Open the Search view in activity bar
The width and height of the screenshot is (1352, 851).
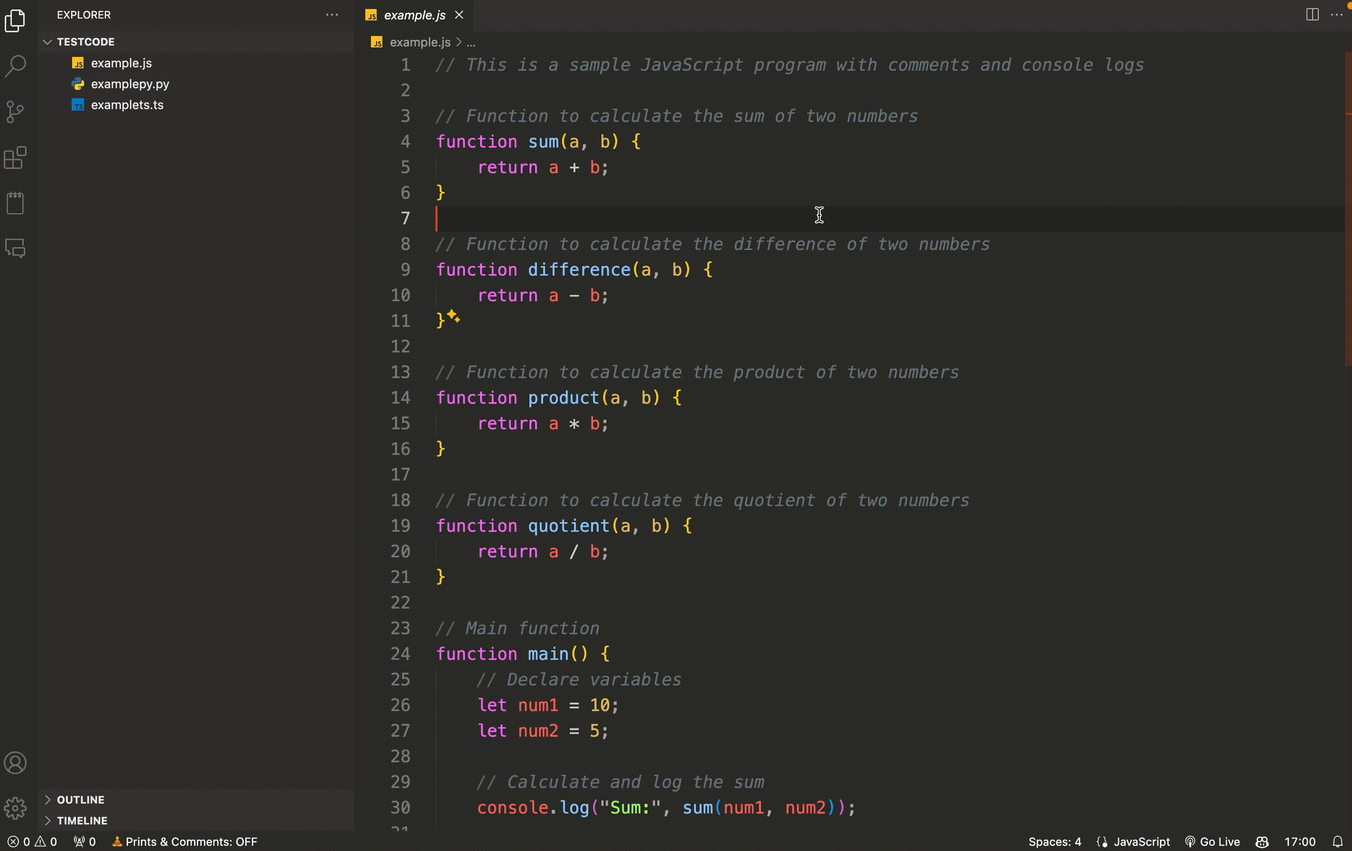[x=15, y=65]
